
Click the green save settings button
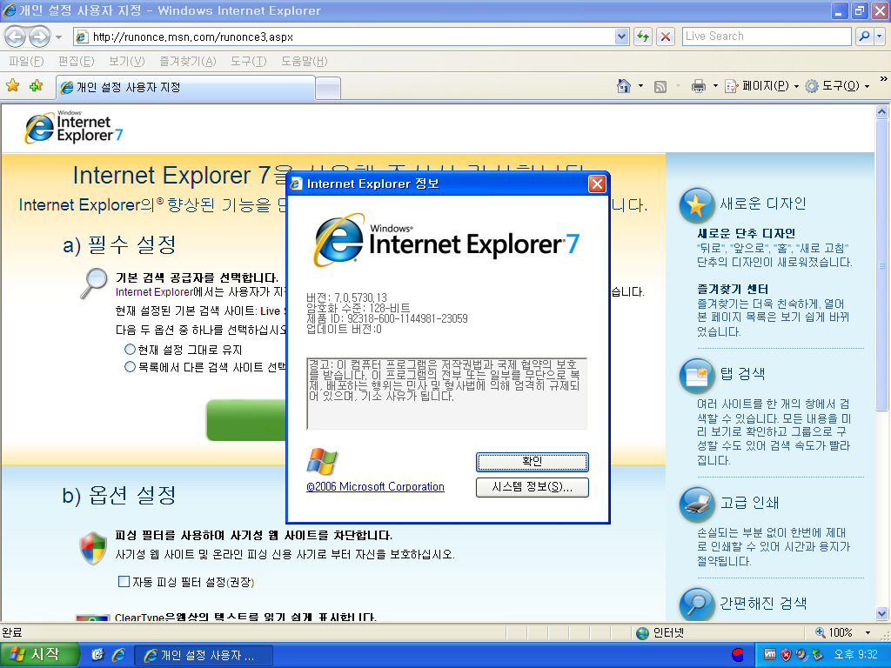coord(245,420)
